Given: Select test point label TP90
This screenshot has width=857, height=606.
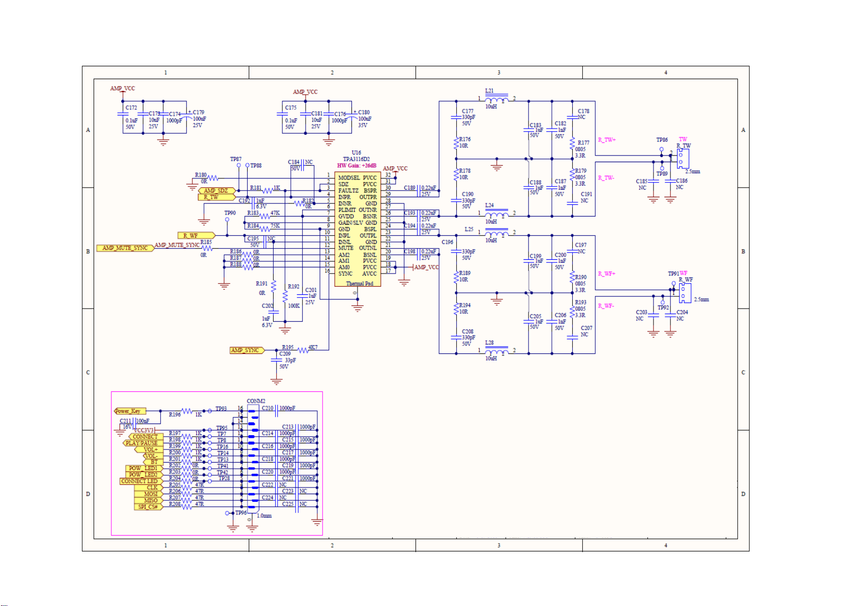Looking at the screenshot, I should (230, 213).
